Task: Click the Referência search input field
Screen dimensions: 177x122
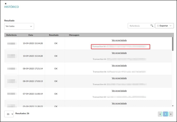Action: pyautogui.click(x=139, y=26)
